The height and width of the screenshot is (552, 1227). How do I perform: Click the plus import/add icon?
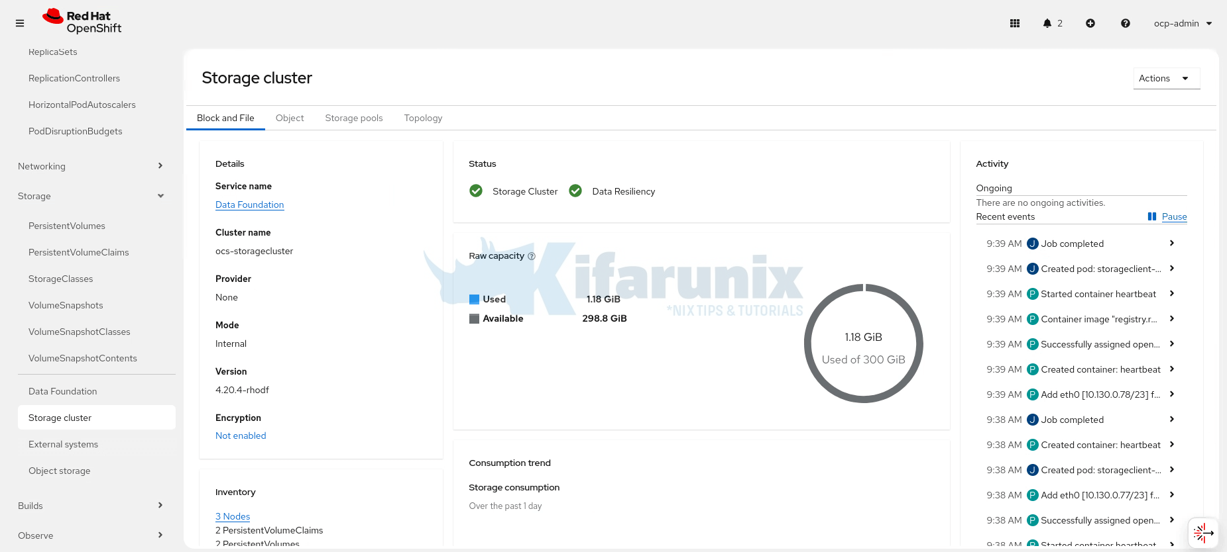point(1090,23)
